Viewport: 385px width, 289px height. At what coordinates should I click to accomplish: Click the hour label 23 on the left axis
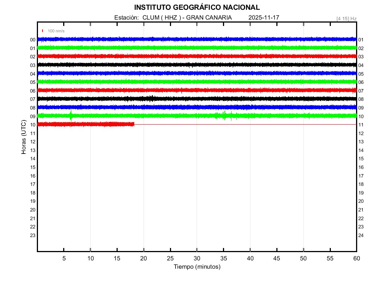click(x=33, y=235)
